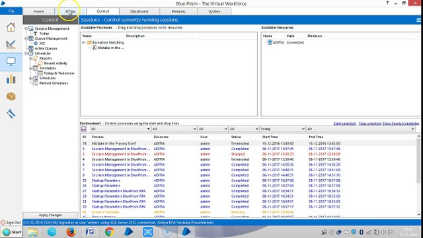The width and height of the screenshot is (423, 238).
Task: Collapse the Timetables tree node
Action: (x=31, y=68)
